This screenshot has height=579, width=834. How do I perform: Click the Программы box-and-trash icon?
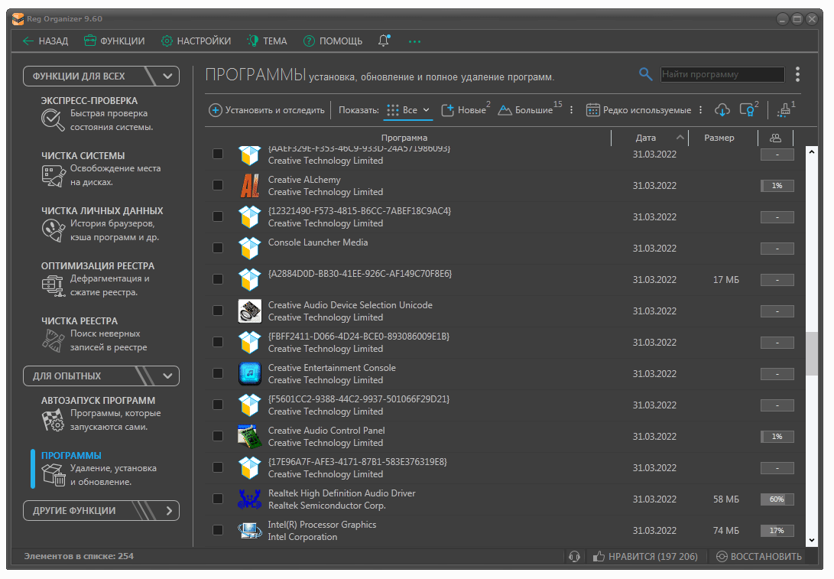[54, 475]
